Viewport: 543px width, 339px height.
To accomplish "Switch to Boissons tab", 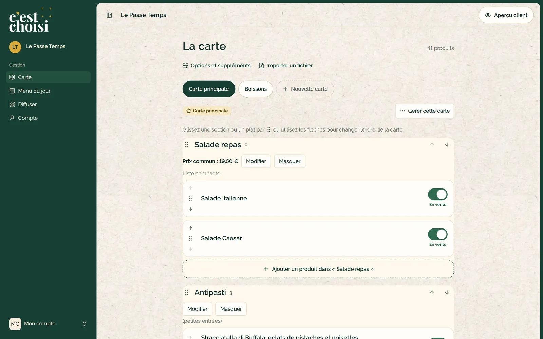I will point(256,89).
